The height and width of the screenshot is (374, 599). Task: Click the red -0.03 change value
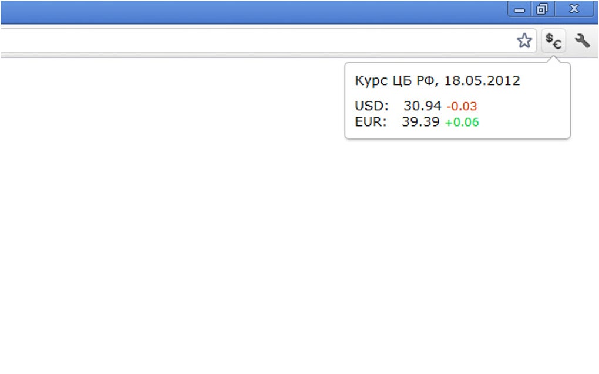point(462,106)
